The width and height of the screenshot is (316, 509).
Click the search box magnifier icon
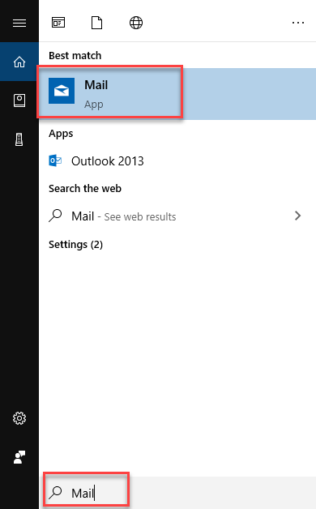point(55,493)
